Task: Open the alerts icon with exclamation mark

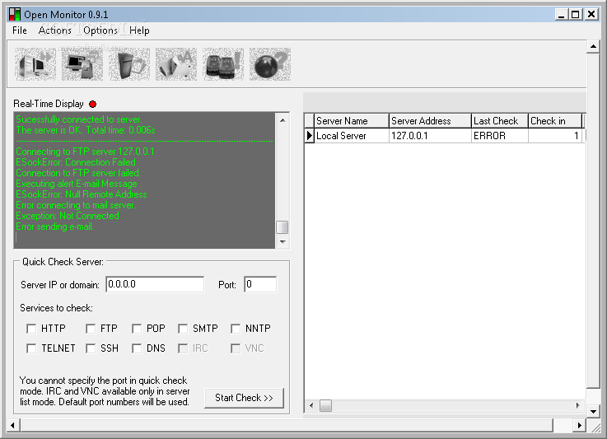Action: [223, 64]
